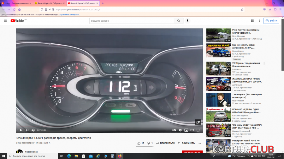The width and height of the screenshot is (284, 159).
Task: Click the СОХРАНИТЬ save button
Action: (186, 143)
